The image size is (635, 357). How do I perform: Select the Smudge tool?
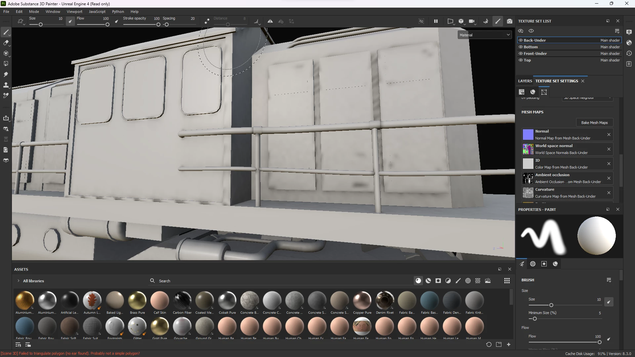6,74
